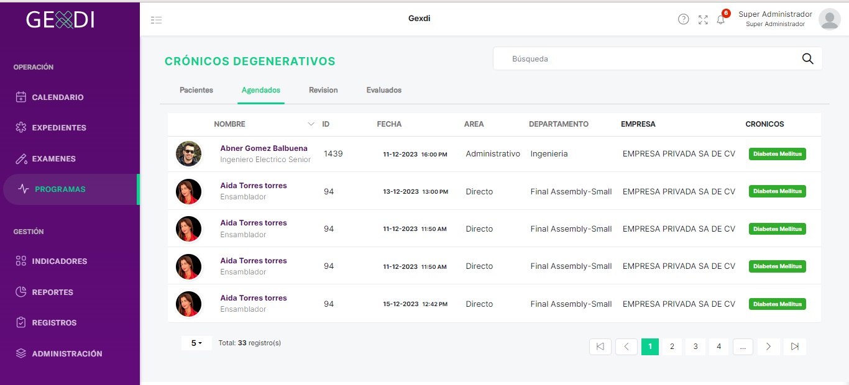
Task: Click Diabetes Mellitus badge in Abner's row
Action: click(x=777, y=154)
